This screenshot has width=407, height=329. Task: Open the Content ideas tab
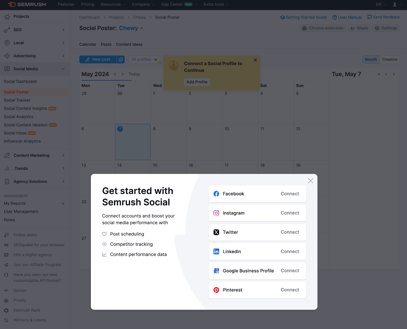click(129, 44)
